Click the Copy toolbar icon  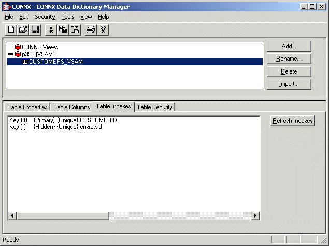(63, 30)
